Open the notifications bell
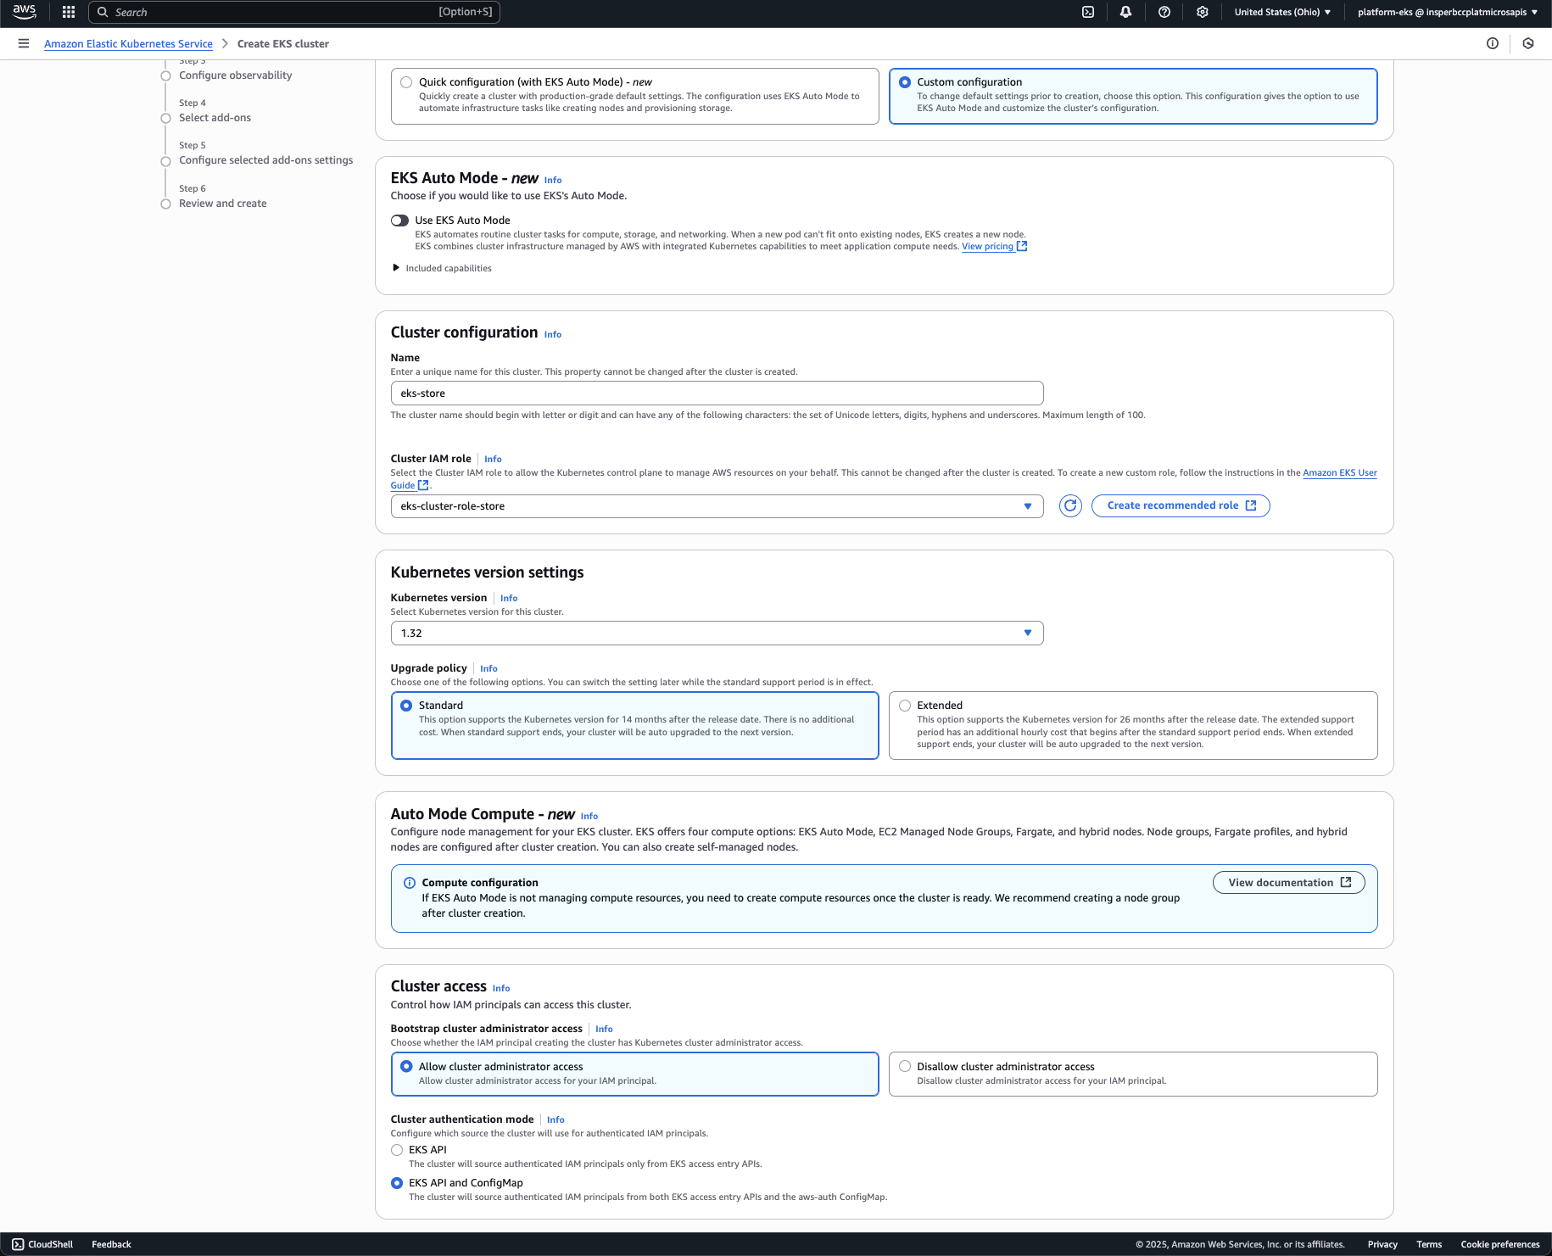Viewport: 1552px width, 1256px height. point(1125,12)
